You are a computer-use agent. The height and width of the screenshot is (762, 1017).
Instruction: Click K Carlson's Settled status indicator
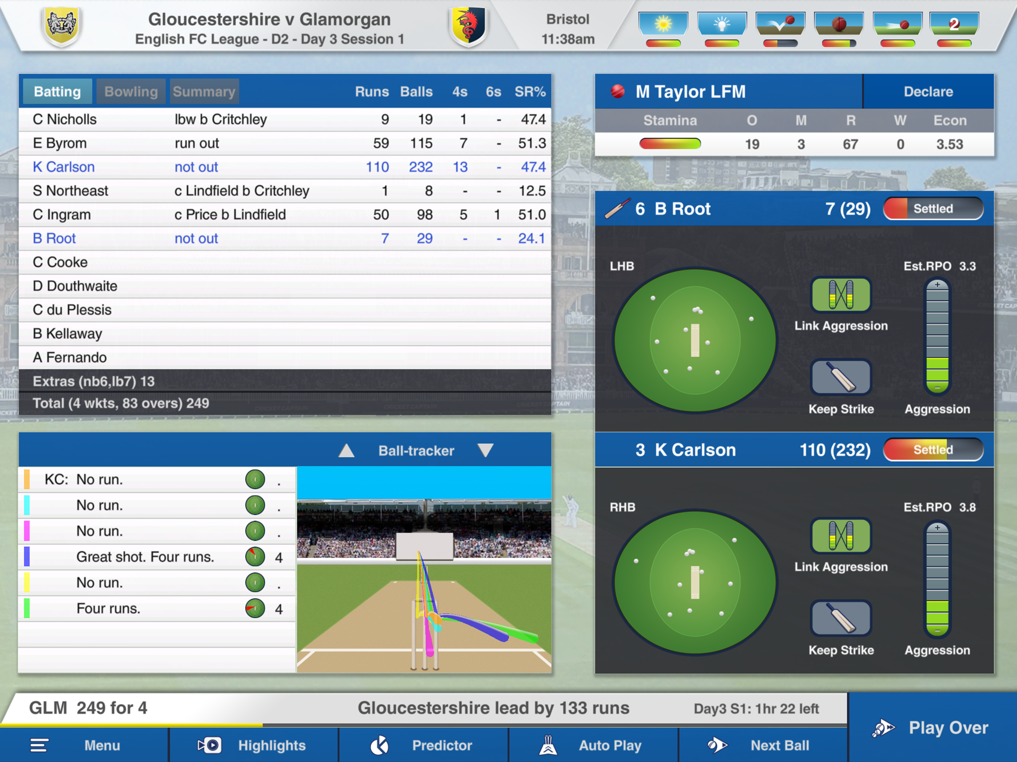tap(933, 449)
